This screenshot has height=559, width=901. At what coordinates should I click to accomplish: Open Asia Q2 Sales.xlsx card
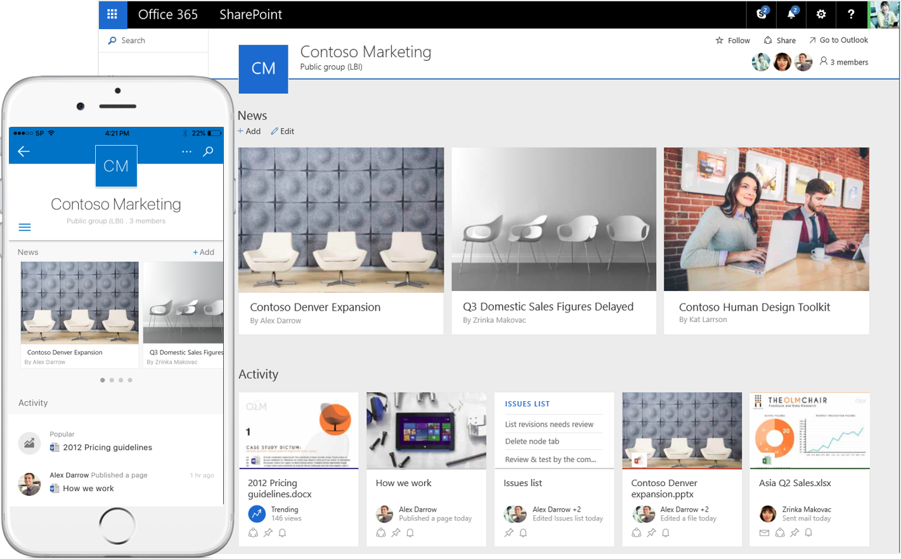click(x=810, y=469)
